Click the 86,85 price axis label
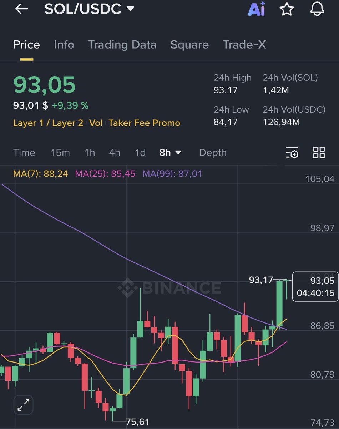This screenshot has width=339, height=429. pos(322,326)
